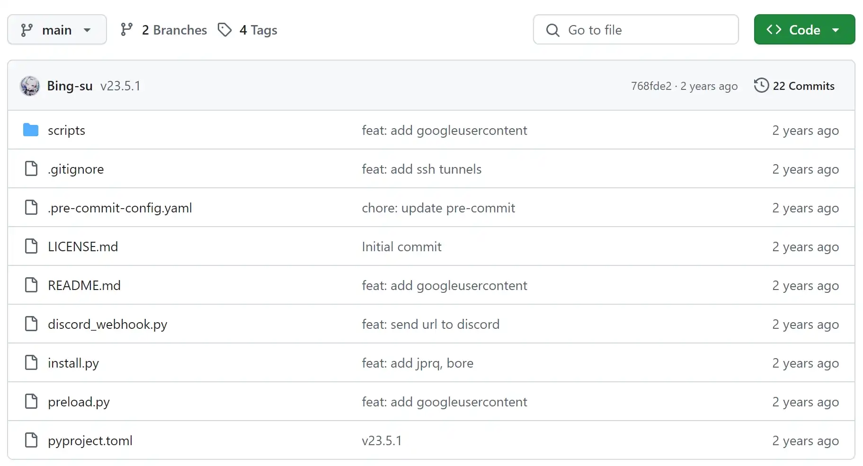Click the scripts folder icon
Image resolution: width=863 pixels, height=466 pixels.
[x=31, y=130]
